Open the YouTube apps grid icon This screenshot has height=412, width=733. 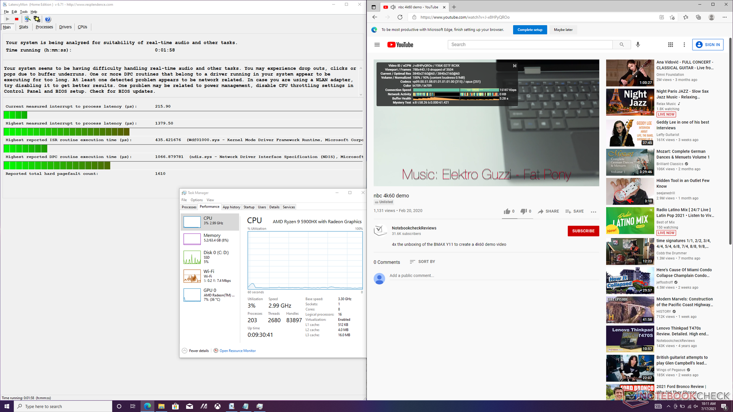670,45
